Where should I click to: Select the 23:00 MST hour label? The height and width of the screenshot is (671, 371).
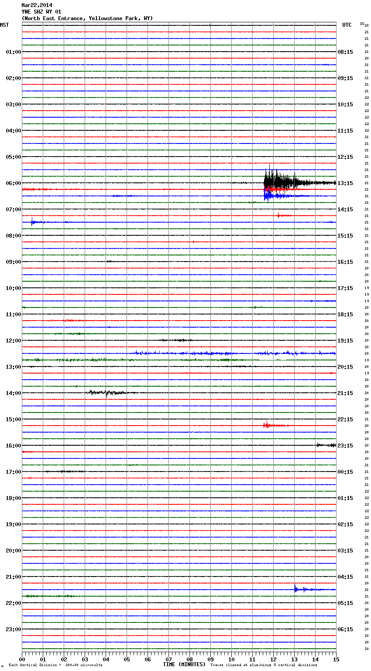tap(13, 629)
